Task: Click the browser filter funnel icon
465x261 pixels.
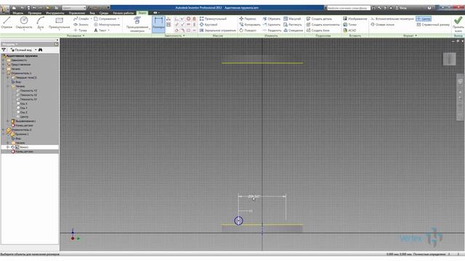Action: click(4, 50)
